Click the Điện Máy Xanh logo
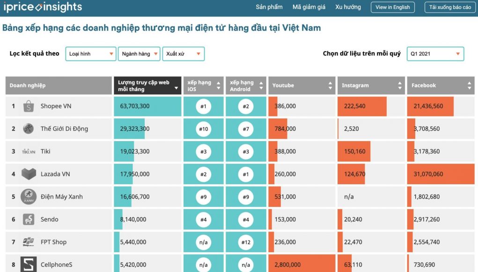Viewport: 478px width, 272px height. pos(29,196)
